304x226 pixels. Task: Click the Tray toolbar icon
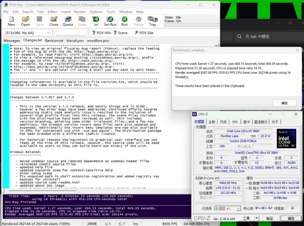[x=152, y=21]
